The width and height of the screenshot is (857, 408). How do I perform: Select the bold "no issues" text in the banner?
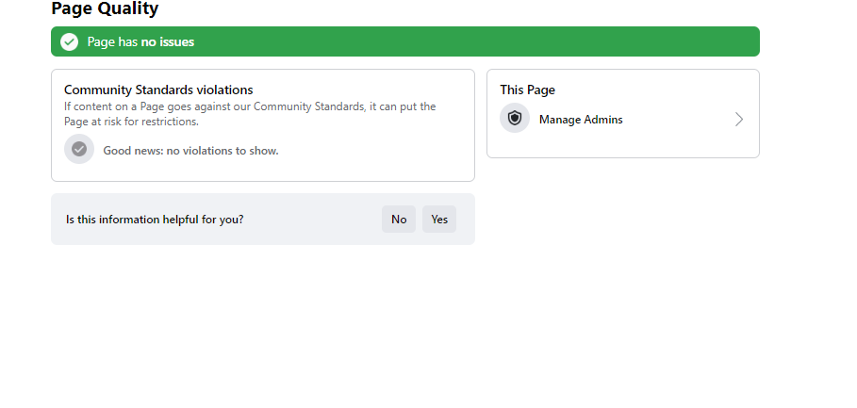pos(167,42)
